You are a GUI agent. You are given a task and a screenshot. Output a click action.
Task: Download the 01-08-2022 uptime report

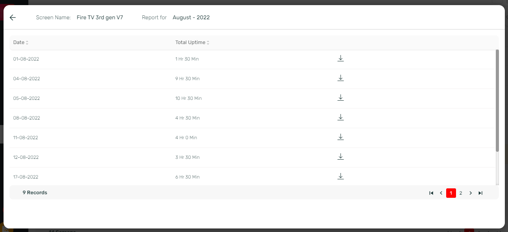(341, 59)
